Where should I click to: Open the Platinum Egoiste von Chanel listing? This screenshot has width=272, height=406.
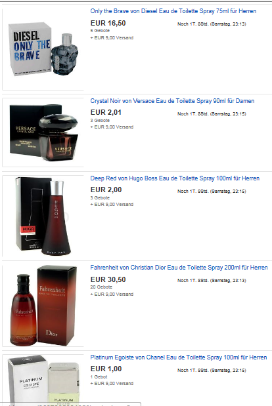(179, 357)
